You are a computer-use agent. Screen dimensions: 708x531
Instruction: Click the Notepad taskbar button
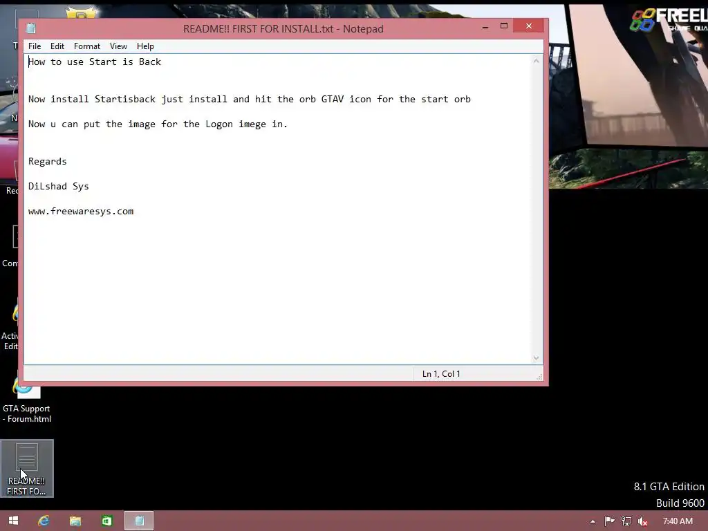click(139, 521)
